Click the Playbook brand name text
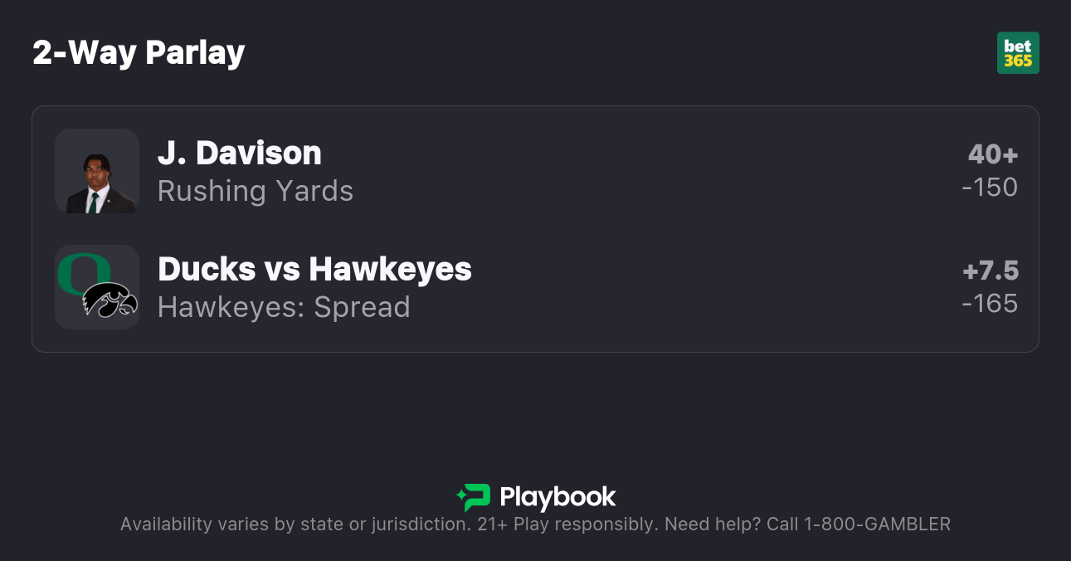 [x=557, y=497]
